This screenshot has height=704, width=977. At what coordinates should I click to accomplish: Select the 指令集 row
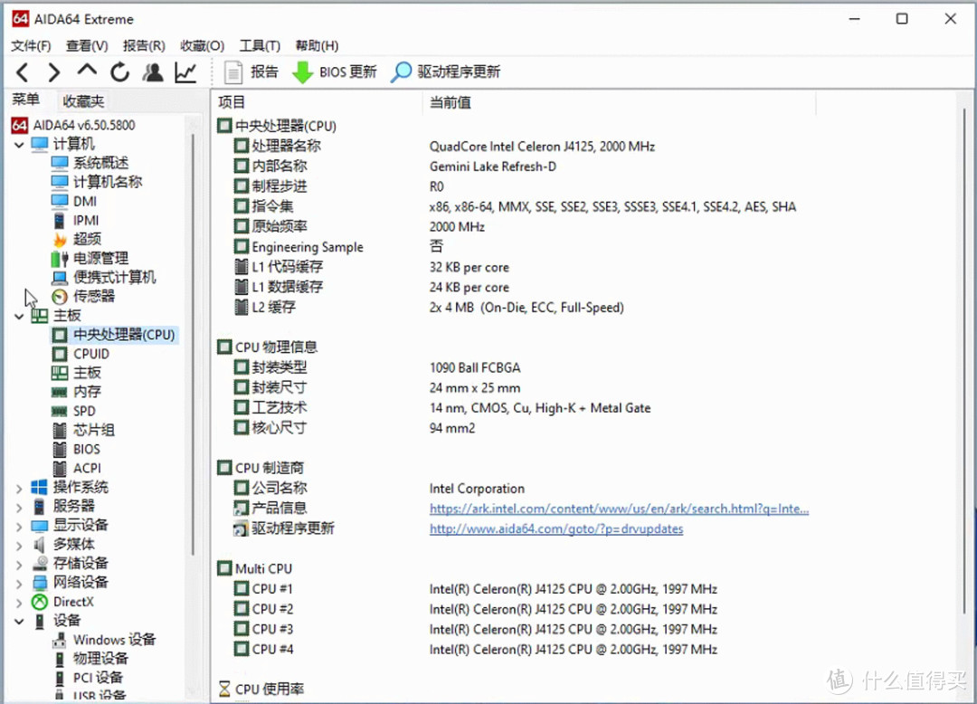coord(516,207)
